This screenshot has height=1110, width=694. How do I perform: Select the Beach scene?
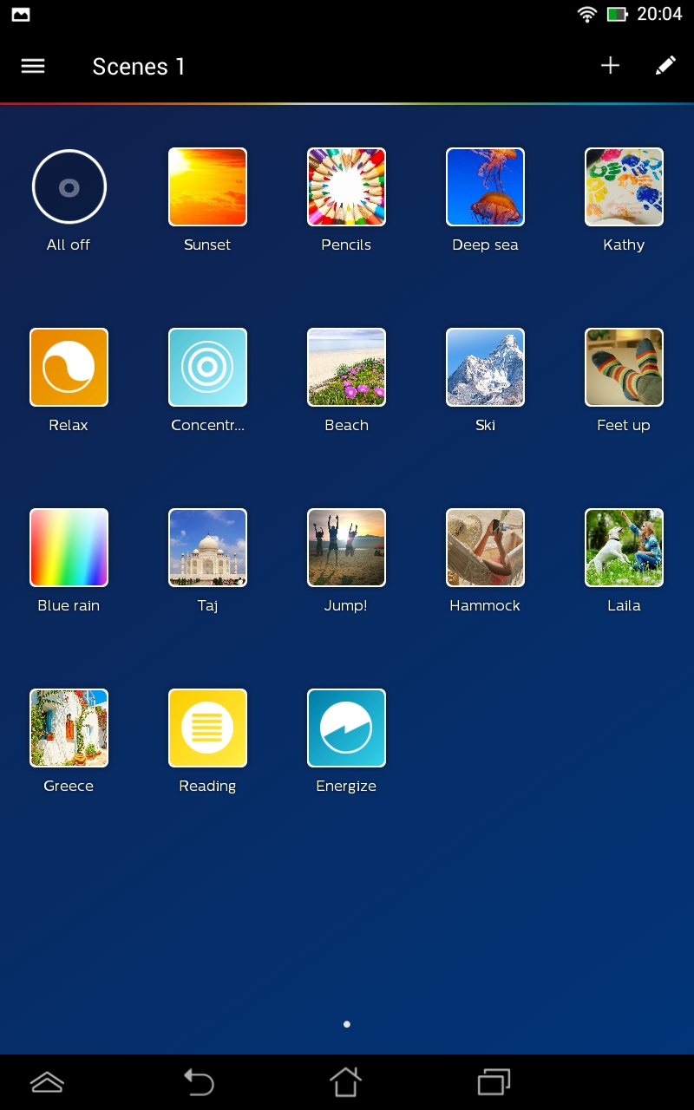347,367
